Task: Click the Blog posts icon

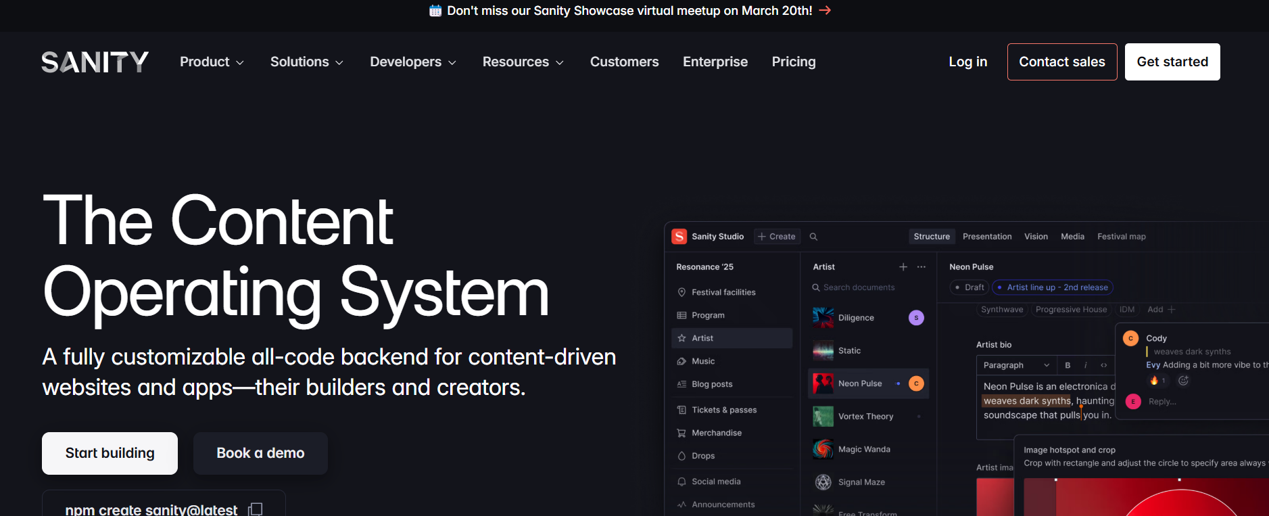Action: click(x=681, y=384)
